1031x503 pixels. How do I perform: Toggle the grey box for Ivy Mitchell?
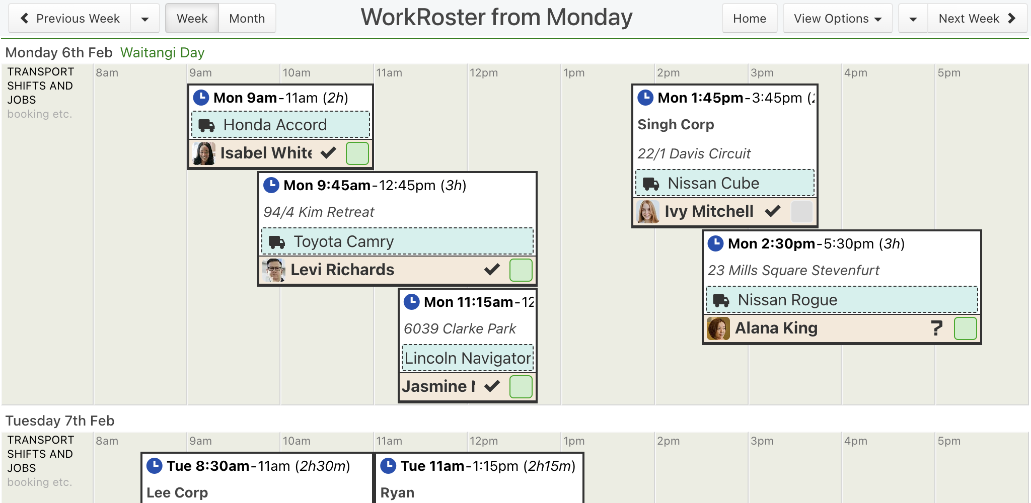coord(802,212)
